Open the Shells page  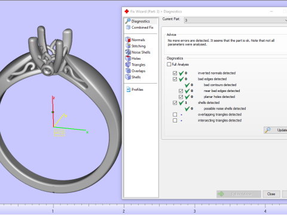(136, 77)
